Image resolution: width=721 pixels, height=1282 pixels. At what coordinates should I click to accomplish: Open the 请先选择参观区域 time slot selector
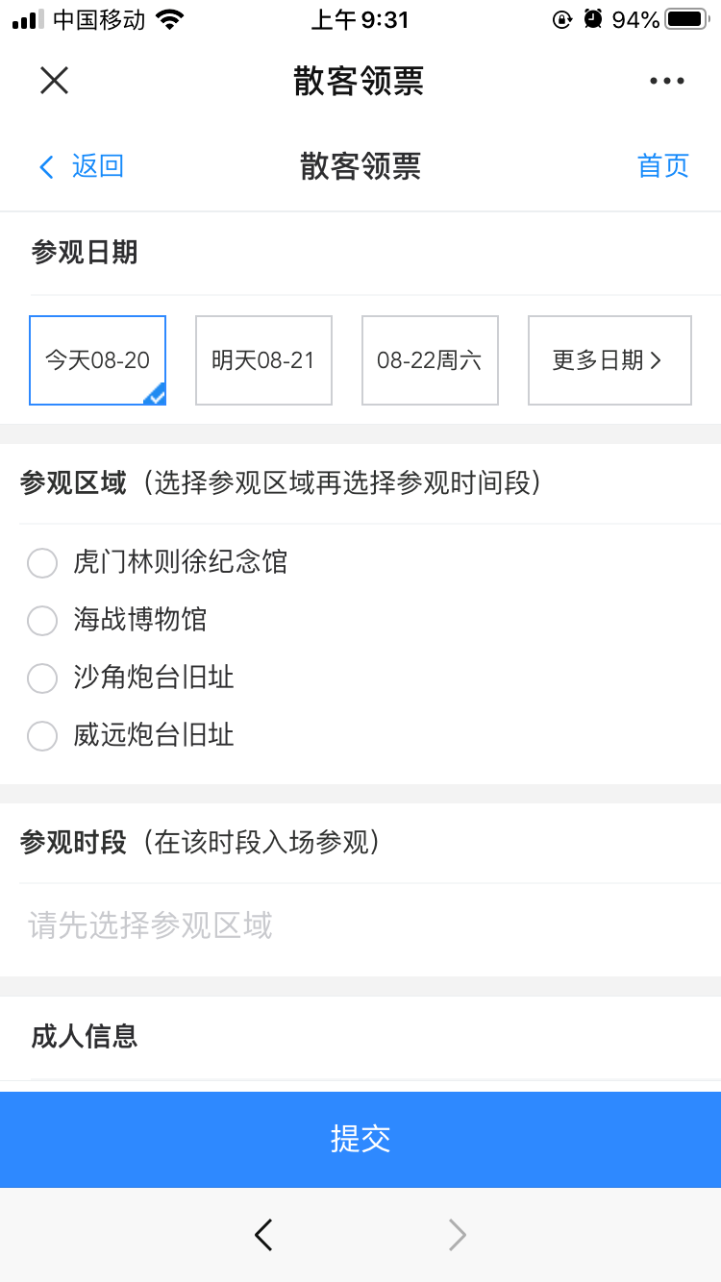[x=151, y=925]
